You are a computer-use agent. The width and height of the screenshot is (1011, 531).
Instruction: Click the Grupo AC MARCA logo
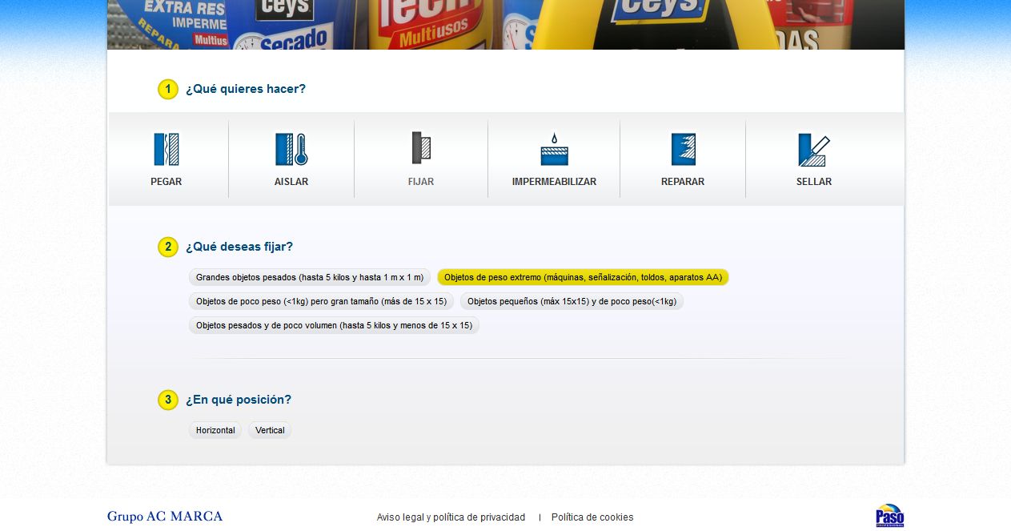tap(165, 517)
